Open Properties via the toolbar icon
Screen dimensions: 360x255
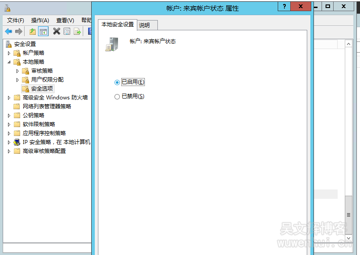pyautogui.click(x=67, y=31)
